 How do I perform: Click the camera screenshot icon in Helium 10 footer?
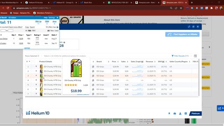[x=175, y=113]
